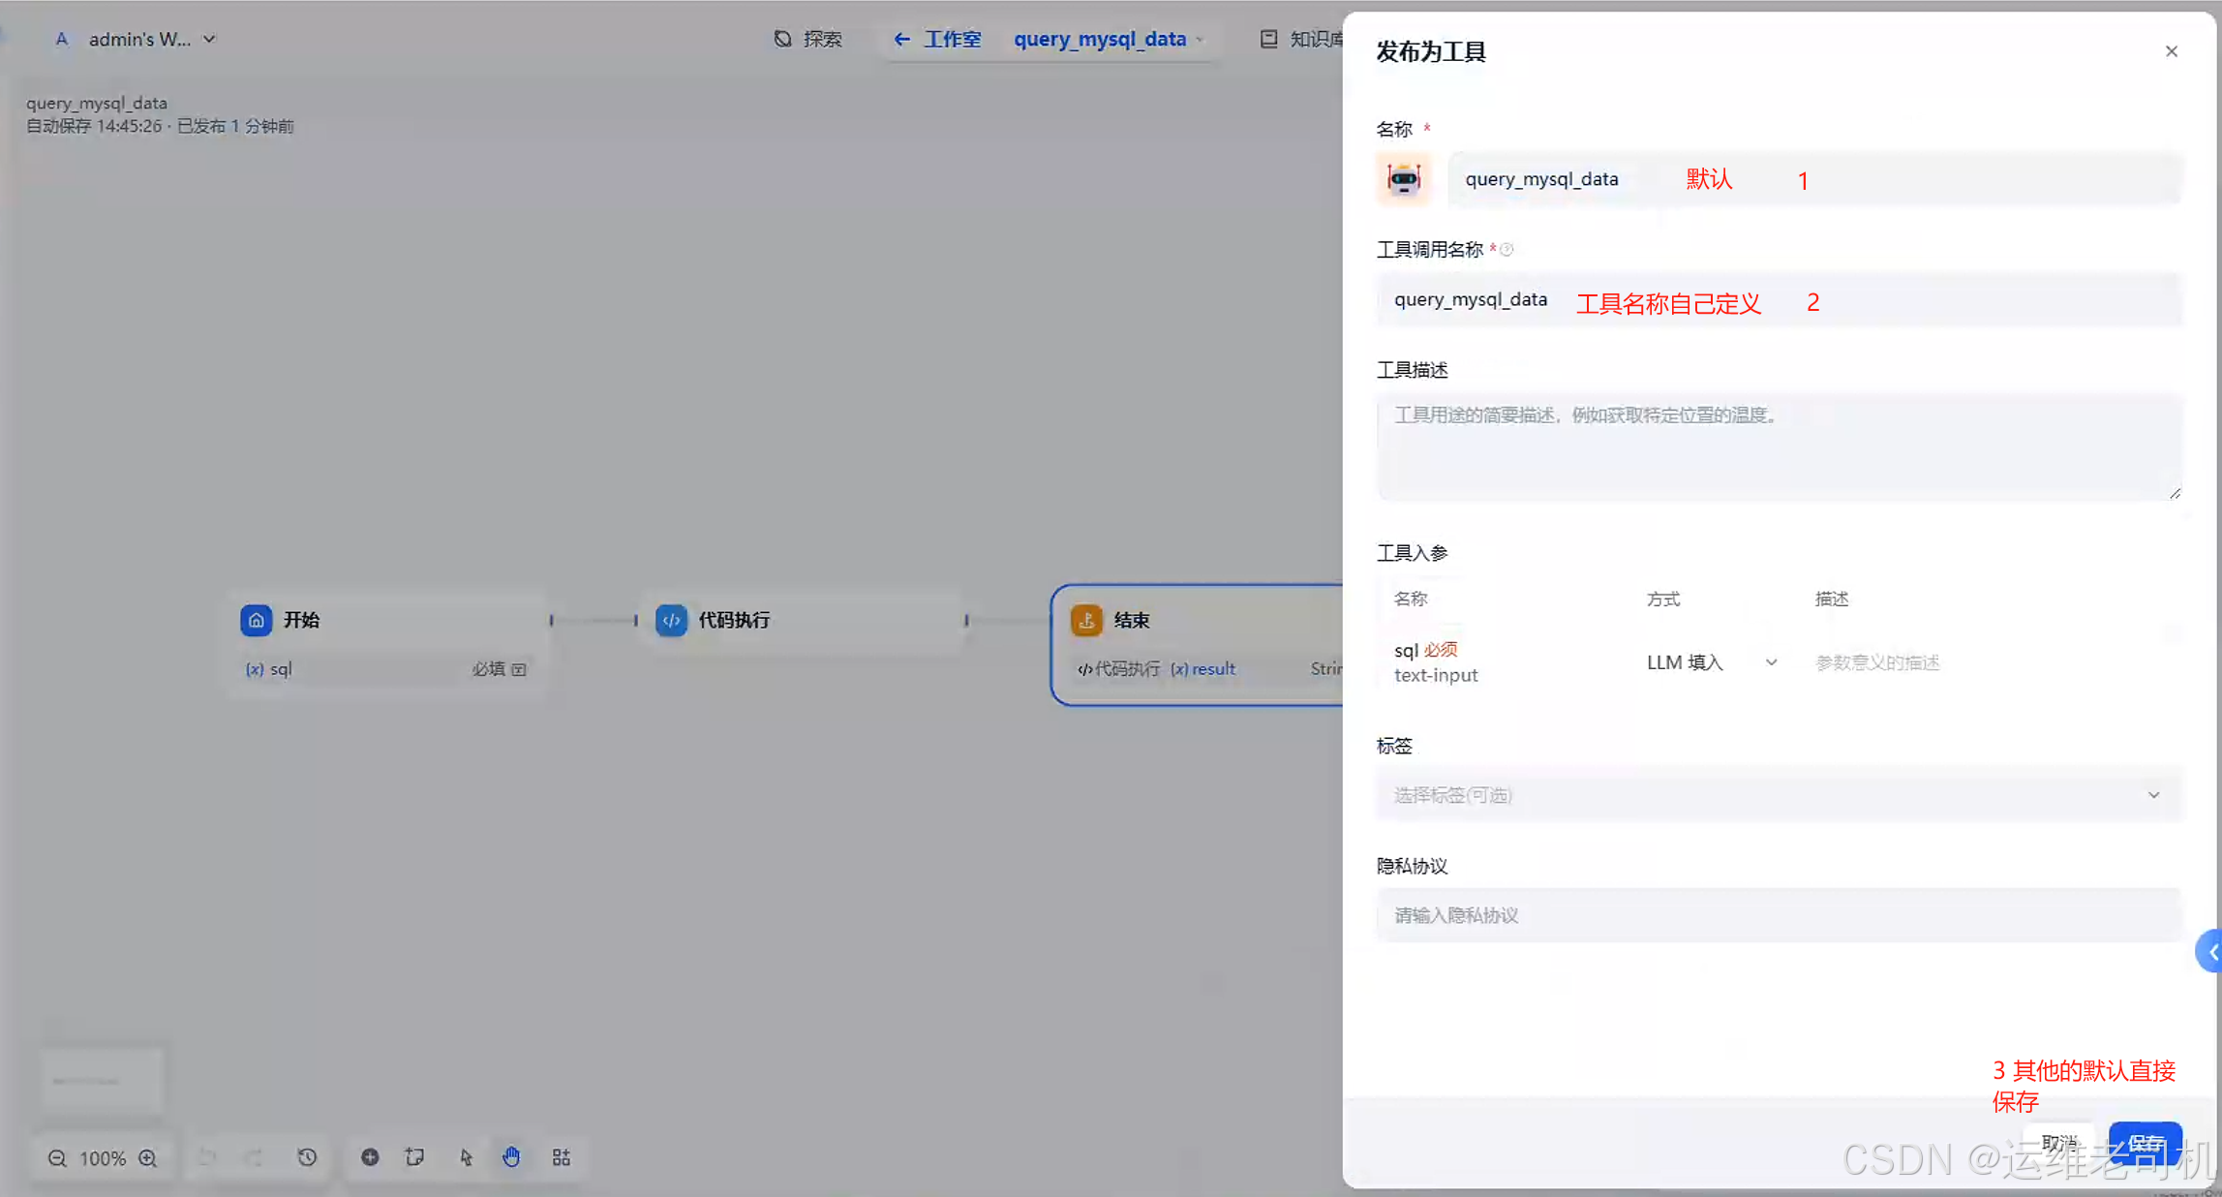Click the robot avatar icon next to name
2222x1197 pixels.
1403,179
